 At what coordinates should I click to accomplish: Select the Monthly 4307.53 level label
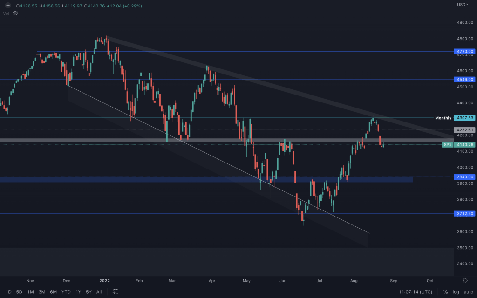[x=464, y=118]
